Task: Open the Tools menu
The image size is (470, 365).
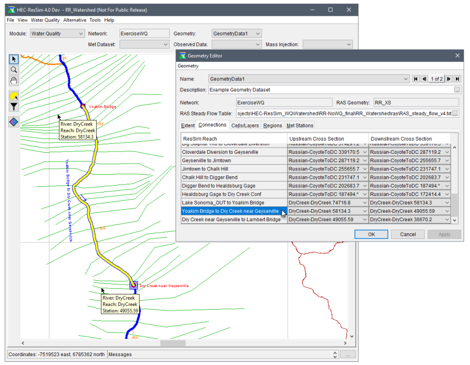Action: (x=95, y=20)
